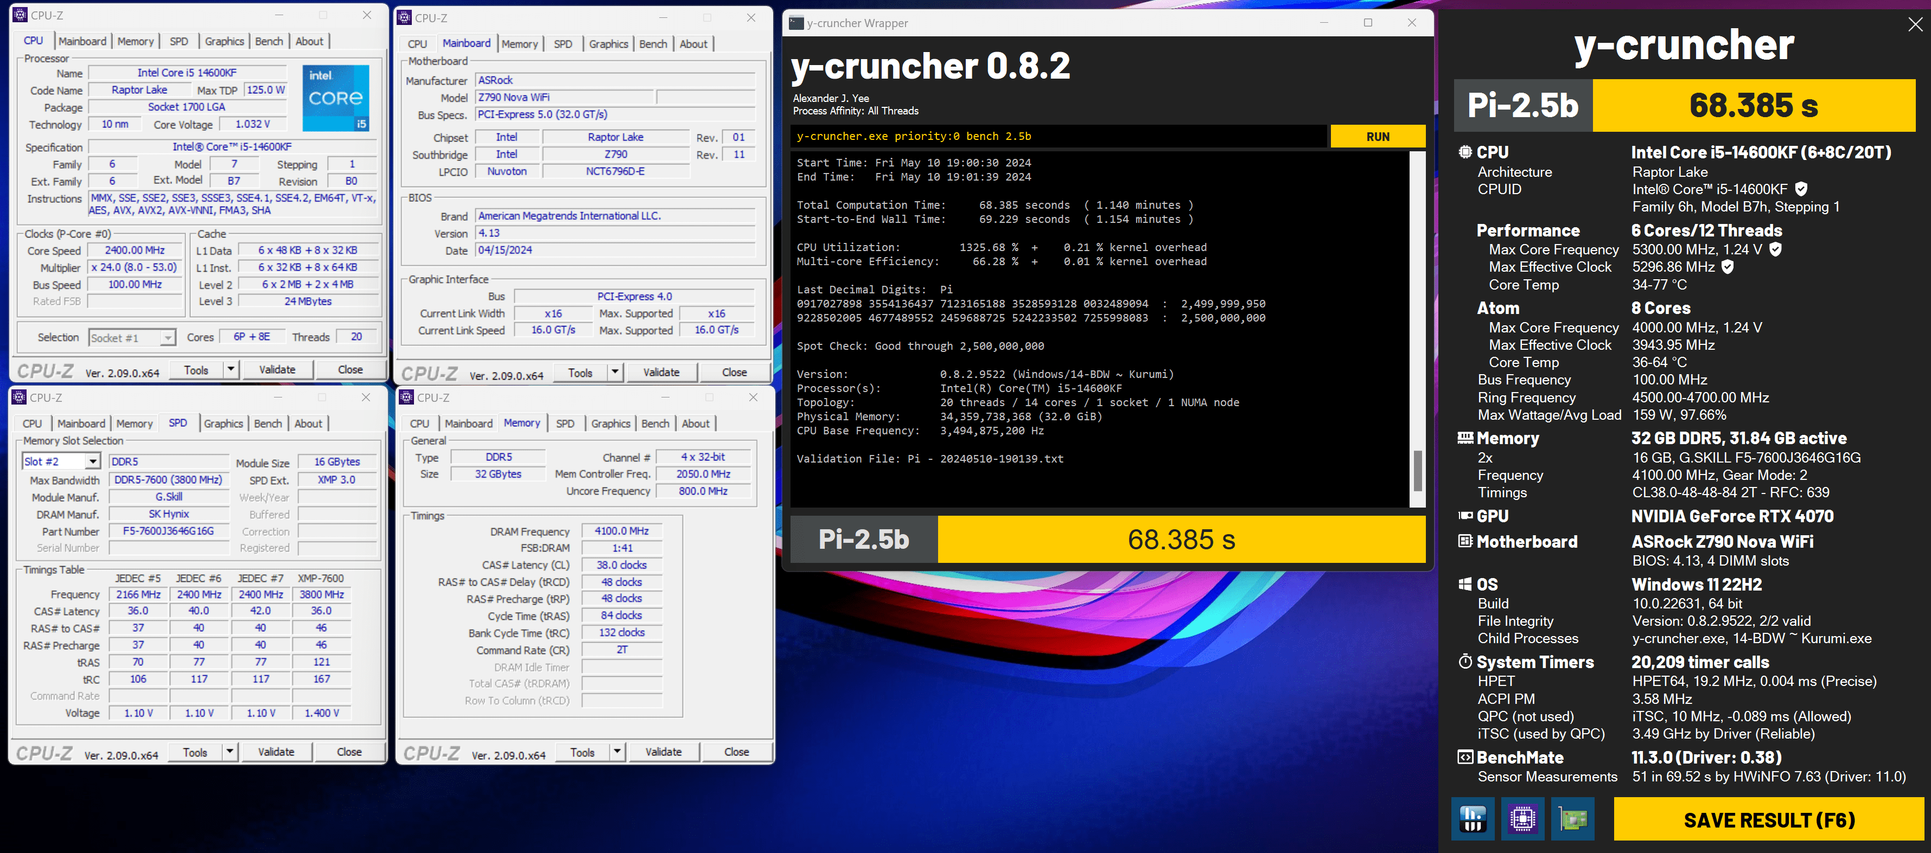This screenshot has height=853, width=1931.
Task: Click the BIOS Version value 4.13
Action: point(615,233)
